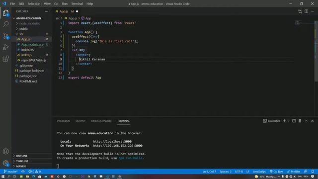Switch to the PROBLEMS tab
Image resolution: width=318 pixels, height=179 pixels.
click(x=64, y=121)
